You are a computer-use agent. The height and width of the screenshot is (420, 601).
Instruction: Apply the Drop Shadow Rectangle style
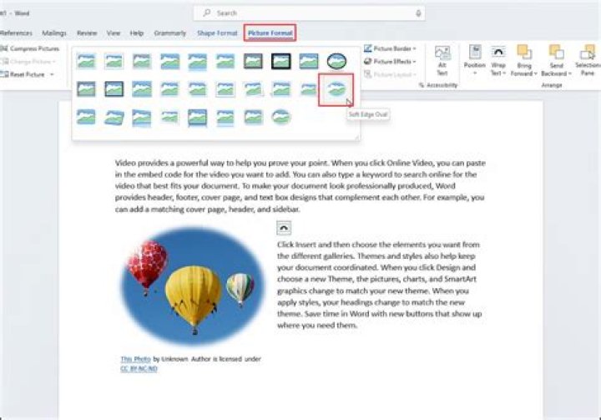point(169,61)
